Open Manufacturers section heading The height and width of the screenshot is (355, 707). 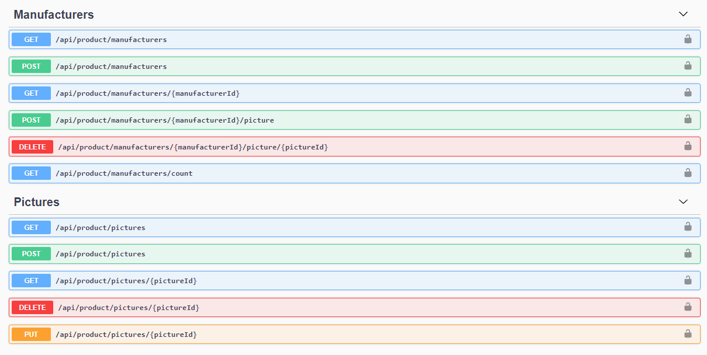pyautogui.click(x=54, y=15)
